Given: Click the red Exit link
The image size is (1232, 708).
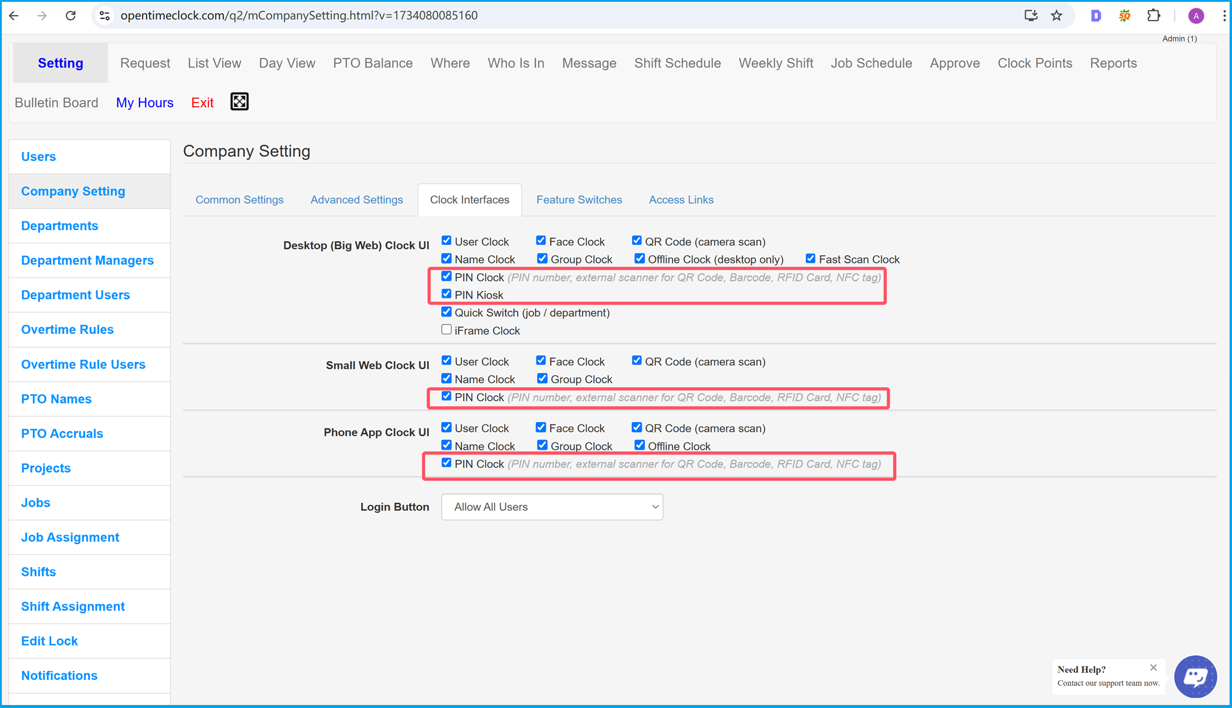Looking at the screenshot, I should (x=202, y=103).
